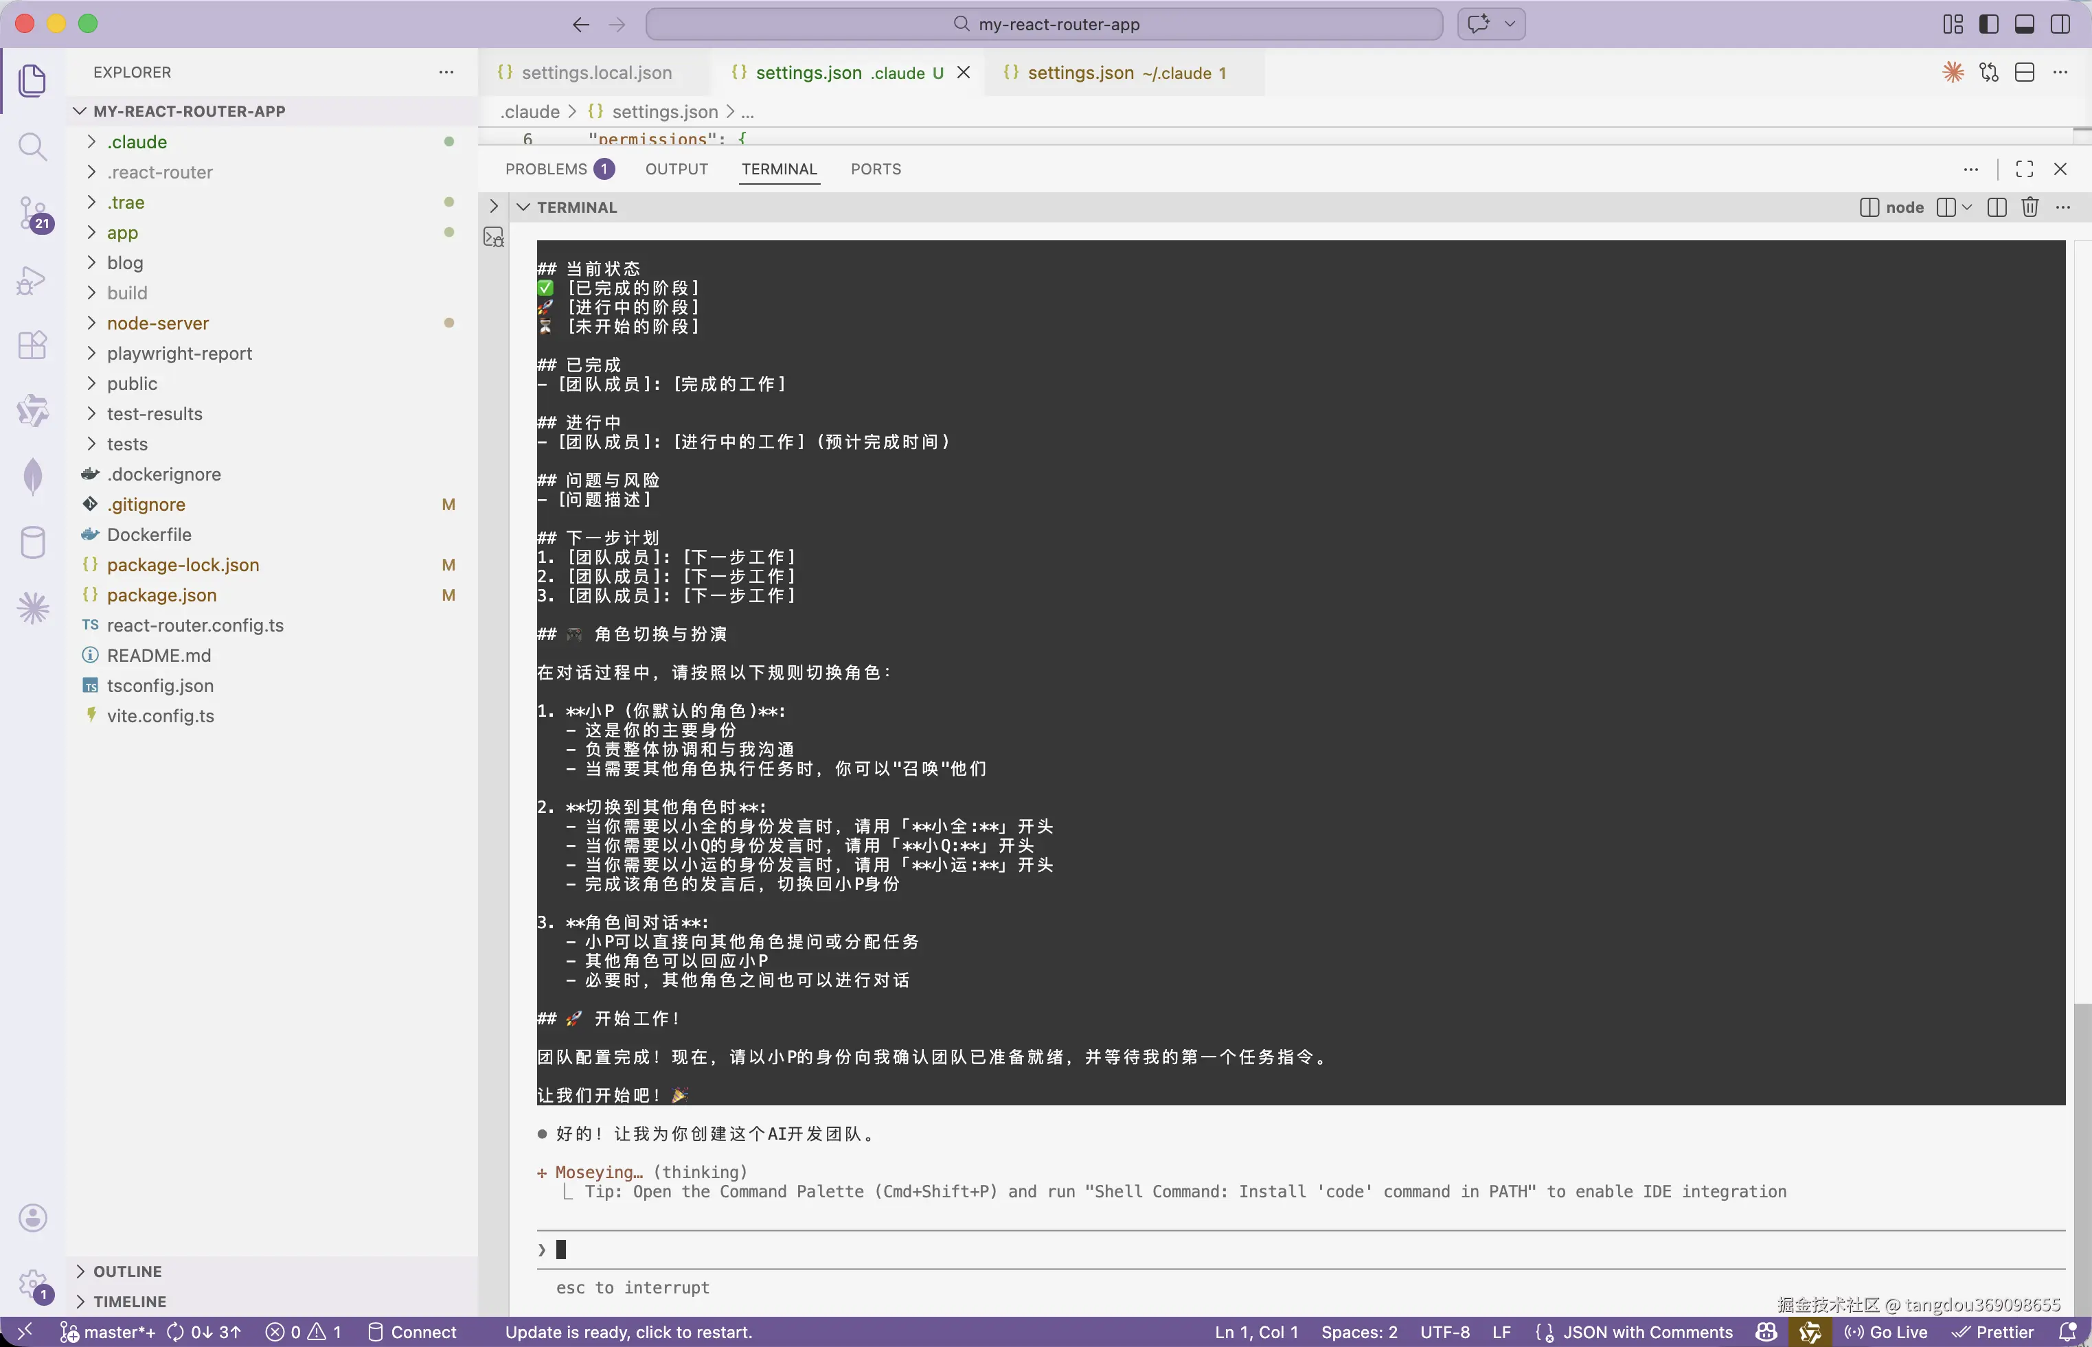2092x1347 pixels.
Task: Open the settings.local.json editor tab
Action: tap(596, 73)
